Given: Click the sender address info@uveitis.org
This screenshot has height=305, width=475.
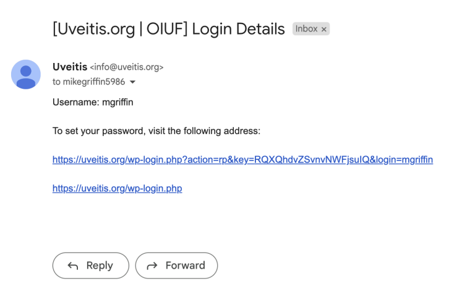Looking at the screenshot, I should [127, 67].
